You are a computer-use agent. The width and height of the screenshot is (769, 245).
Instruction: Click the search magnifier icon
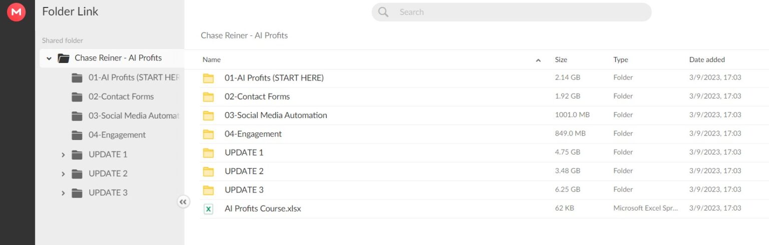(383, 12)
